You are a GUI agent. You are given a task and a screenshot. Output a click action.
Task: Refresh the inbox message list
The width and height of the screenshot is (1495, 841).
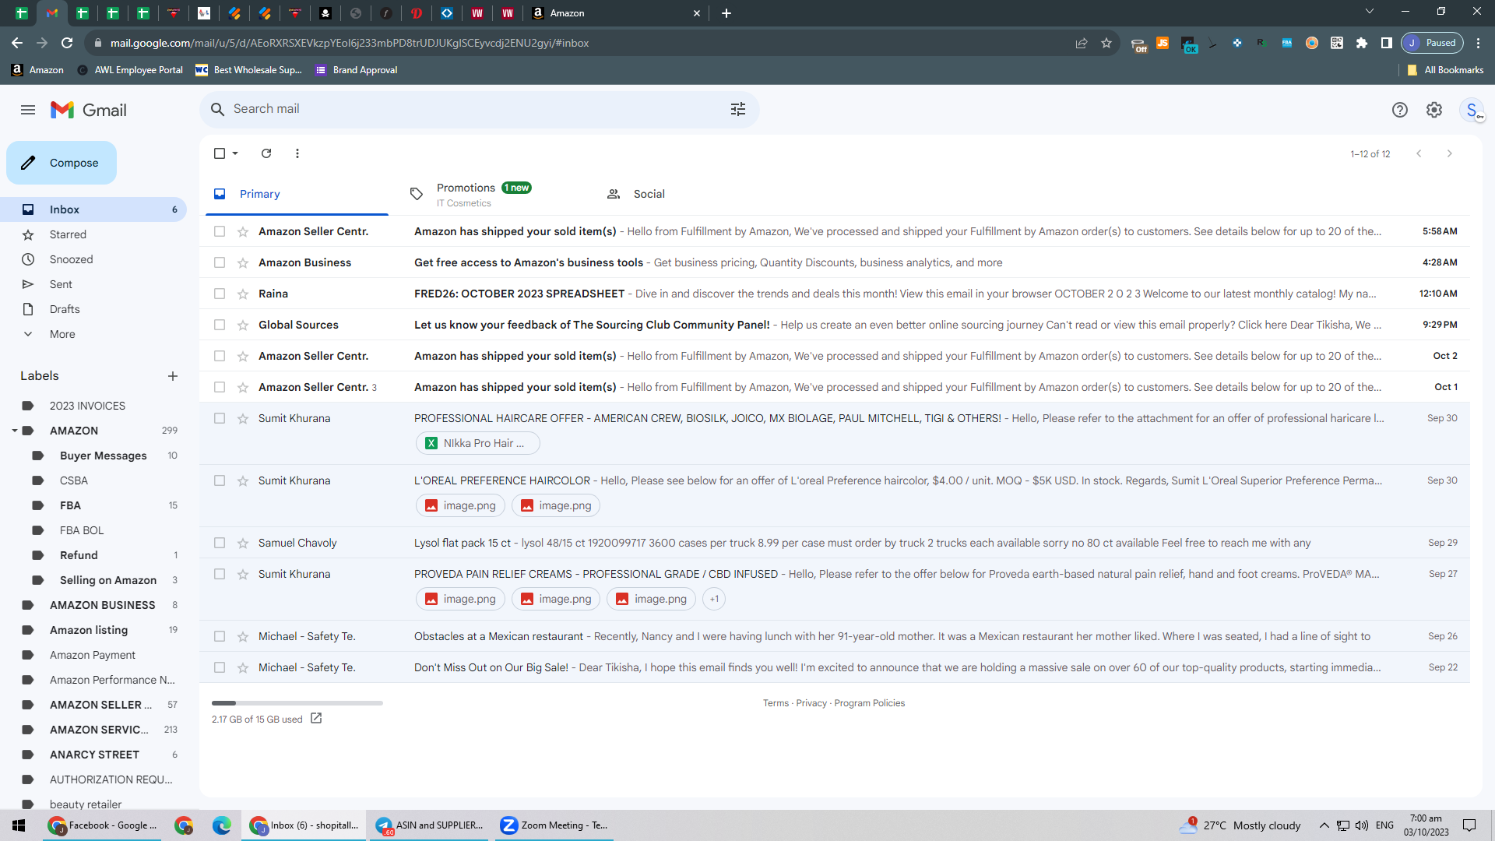[266, 153]
